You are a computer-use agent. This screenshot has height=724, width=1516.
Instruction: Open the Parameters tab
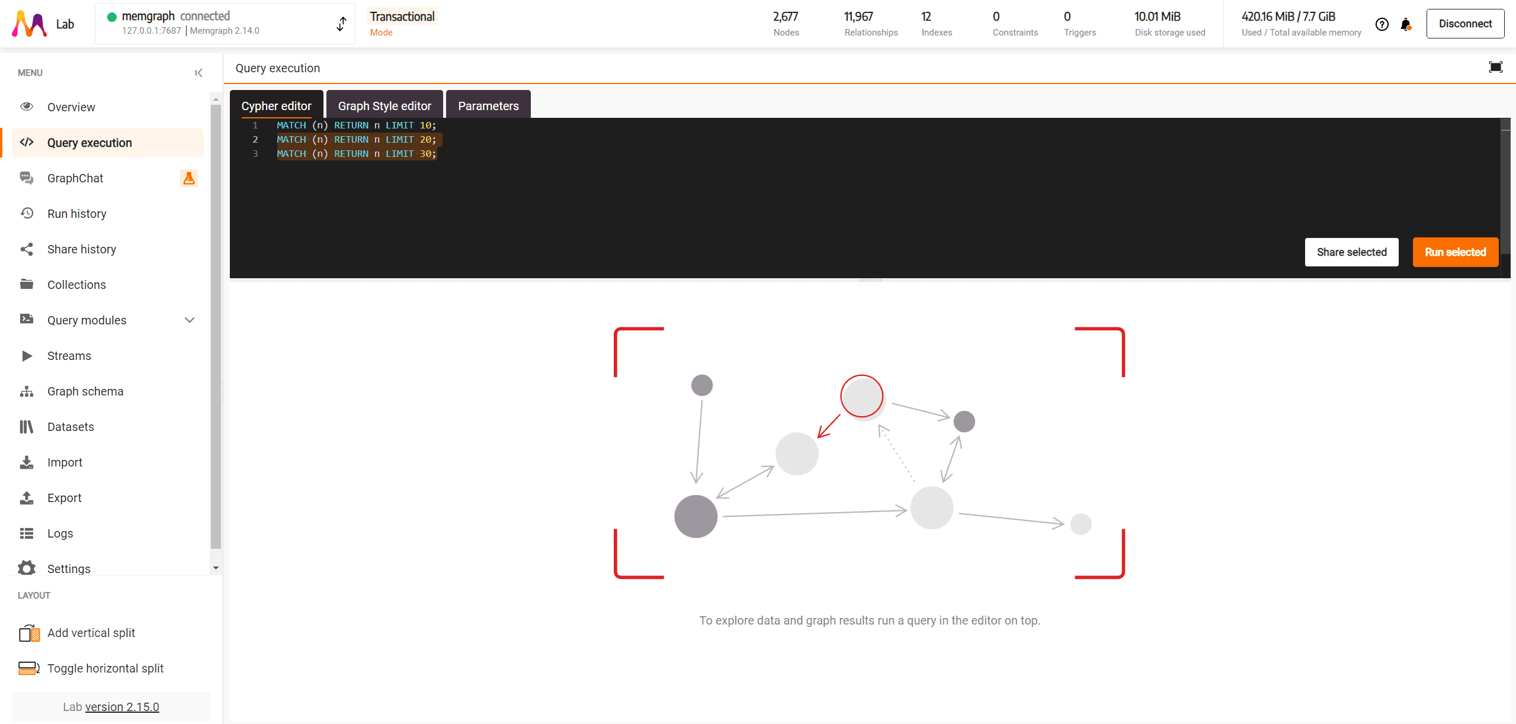pos(488,106)
